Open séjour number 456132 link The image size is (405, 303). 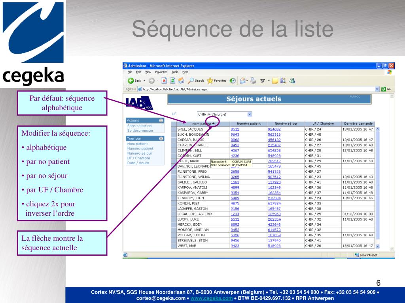coord(274,140)
